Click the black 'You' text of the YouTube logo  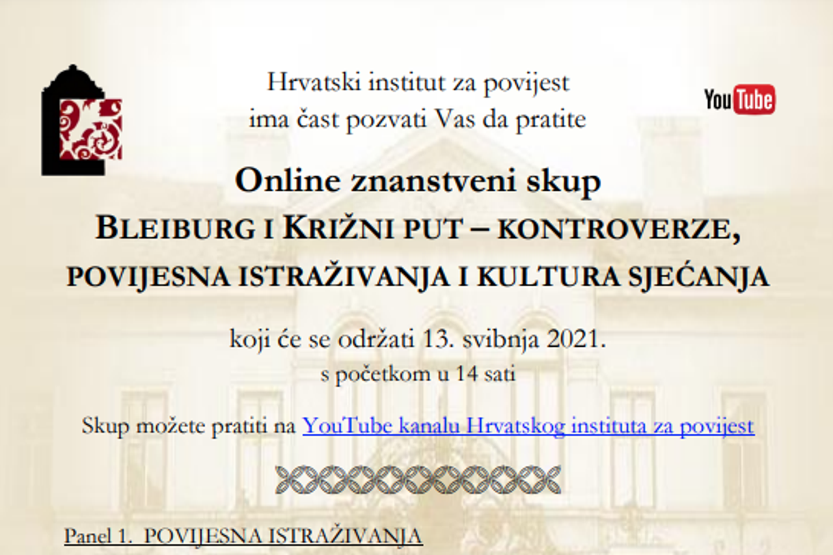(718, 100)
